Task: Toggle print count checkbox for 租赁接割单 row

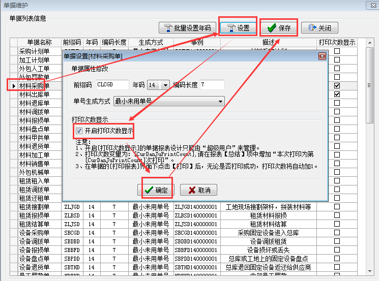Action: click(x=337, y=207)
